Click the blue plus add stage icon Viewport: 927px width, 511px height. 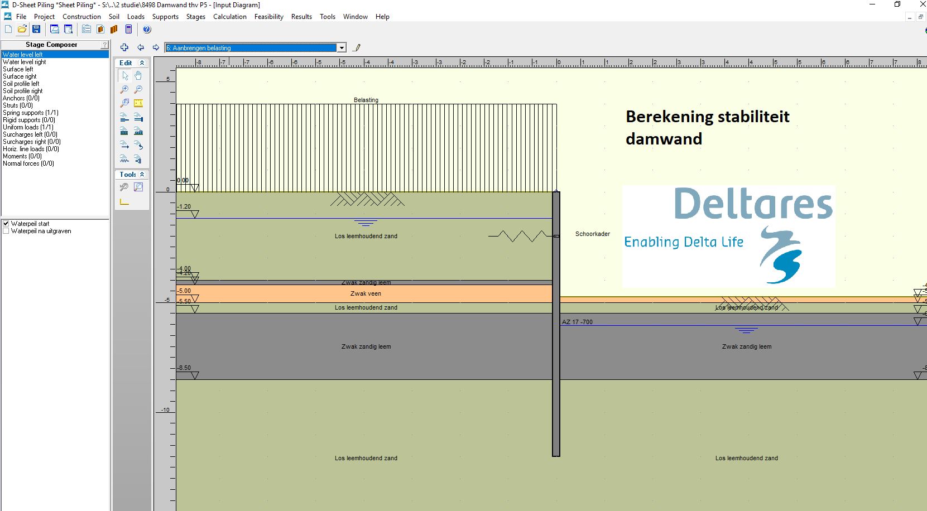(x=124, y=48)
